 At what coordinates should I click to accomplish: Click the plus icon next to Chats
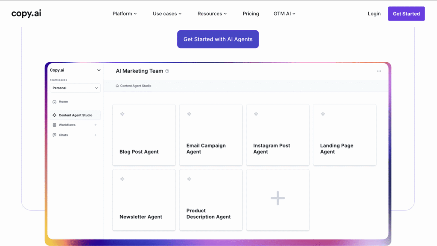coord(96,135)
